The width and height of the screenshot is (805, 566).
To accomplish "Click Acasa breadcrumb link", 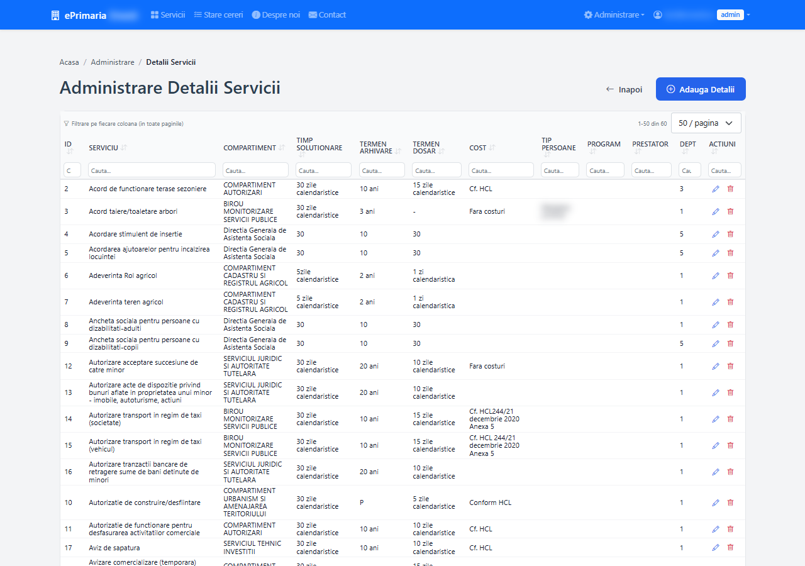I will (69, 62).
